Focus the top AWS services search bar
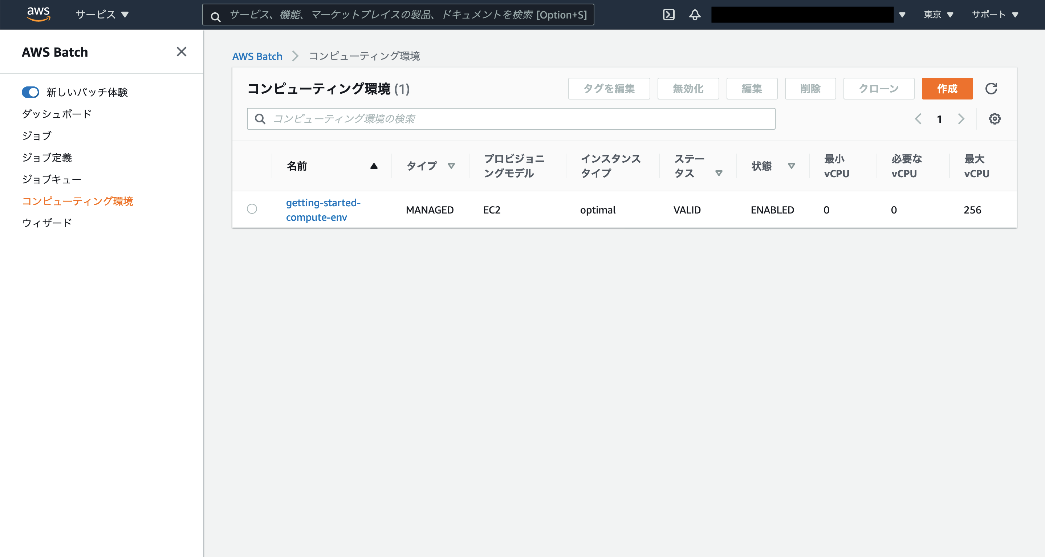This screenshot has width=1045, height=557. (398, 15)
